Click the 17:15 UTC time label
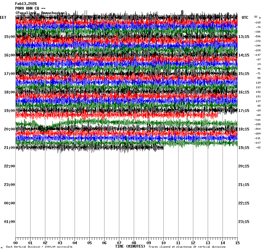This screenshot has height=251, width=262. (x=244, y=111)
